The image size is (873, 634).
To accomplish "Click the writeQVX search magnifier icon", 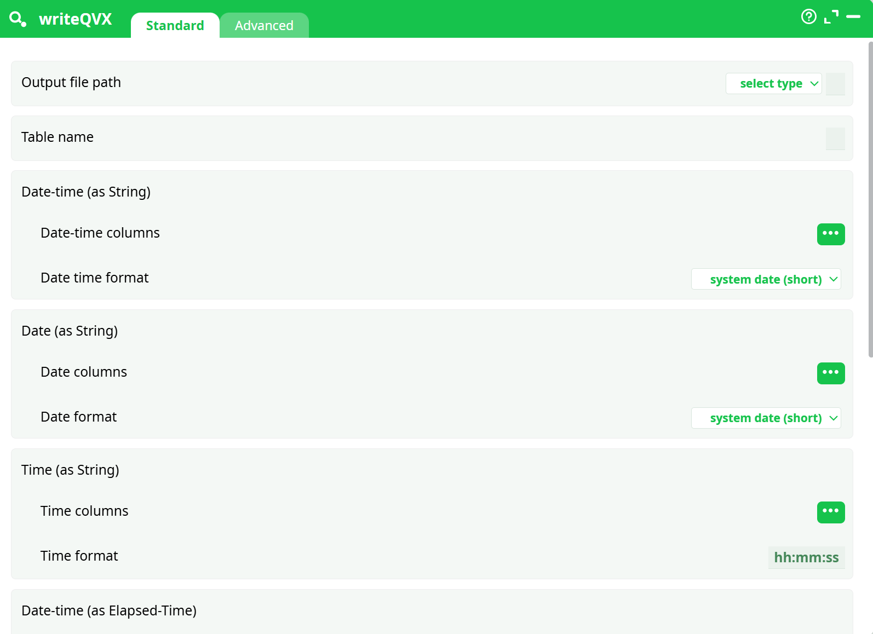I will click(18, 19).
